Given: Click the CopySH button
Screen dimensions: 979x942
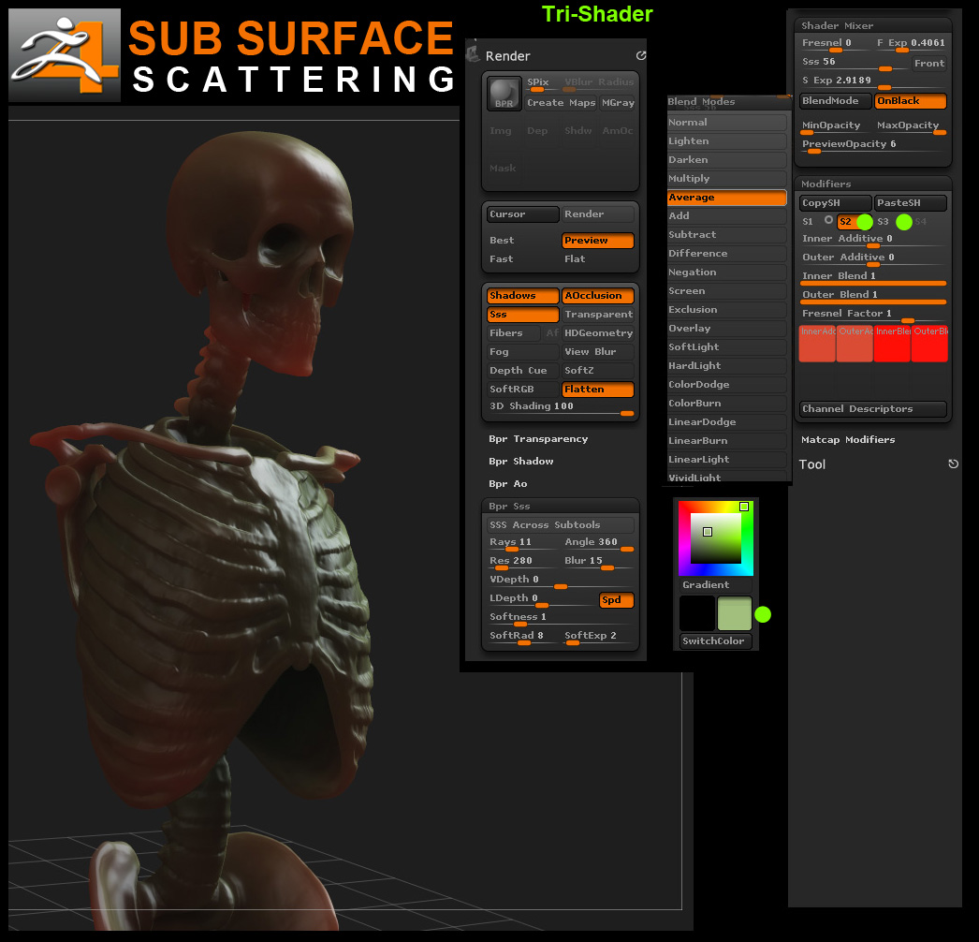Looking at the screenshot, I should (836, 203).
